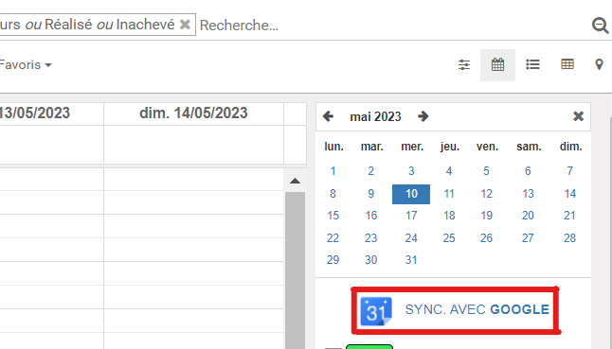Select May 19 in mini calendar
The image size is (612, 349).
point(486,216)
